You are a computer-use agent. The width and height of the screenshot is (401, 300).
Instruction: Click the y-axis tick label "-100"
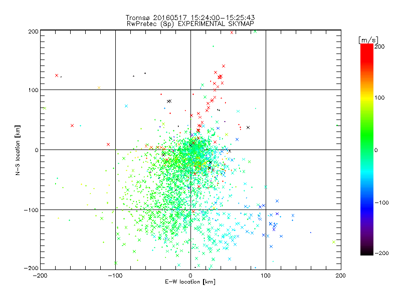(31, 210)
